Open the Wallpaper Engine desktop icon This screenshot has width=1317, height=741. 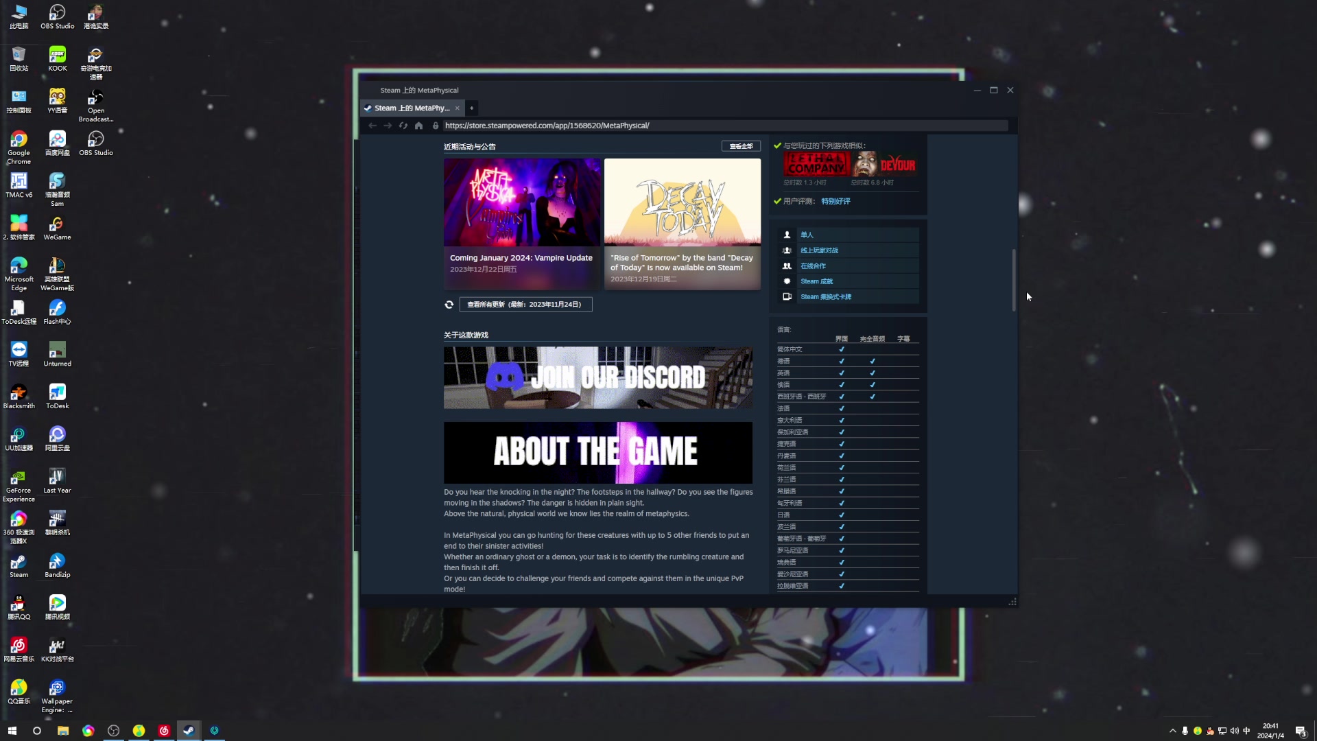[x=58, y=696]
